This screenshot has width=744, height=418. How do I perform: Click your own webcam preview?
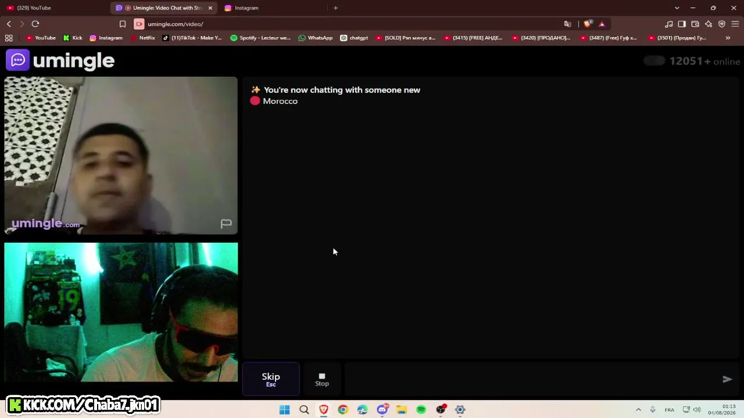click(x=121, y=312)
